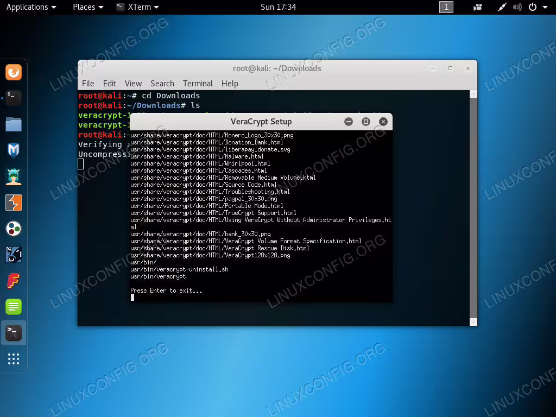Click the terminal scrollbar down arrow

473,321
